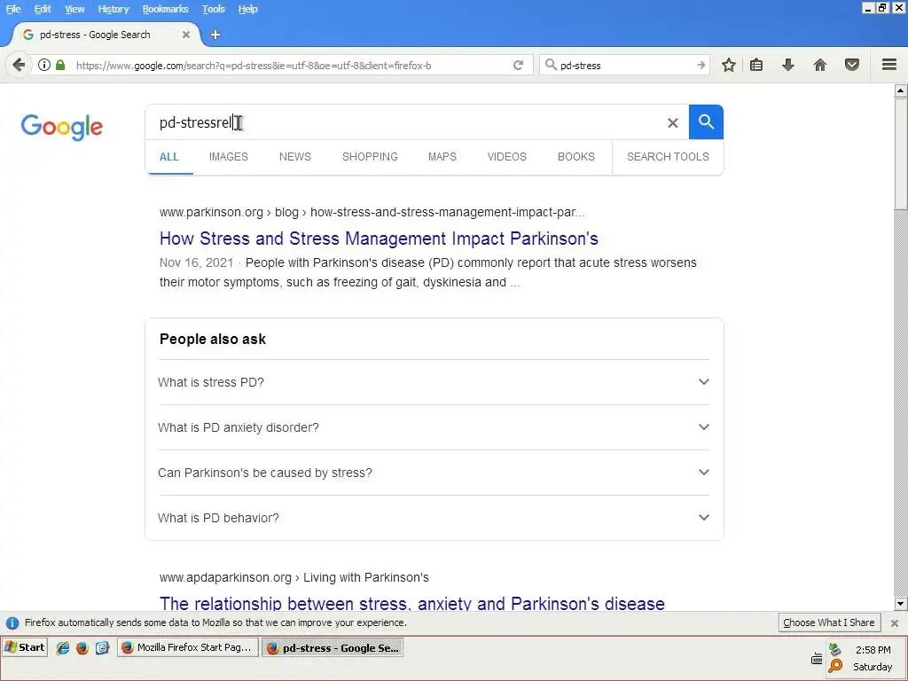Open the on-screen keyboard tray icon
This screenshot has width=908, height=681.
point(817,659)
